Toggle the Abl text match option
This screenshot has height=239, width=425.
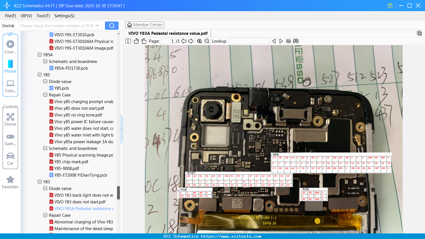(x=288, y=41)
